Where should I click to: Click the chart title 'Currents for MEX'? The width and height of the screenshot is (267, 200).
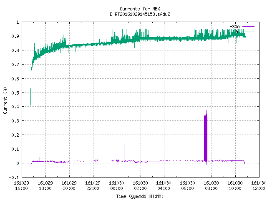140,9
